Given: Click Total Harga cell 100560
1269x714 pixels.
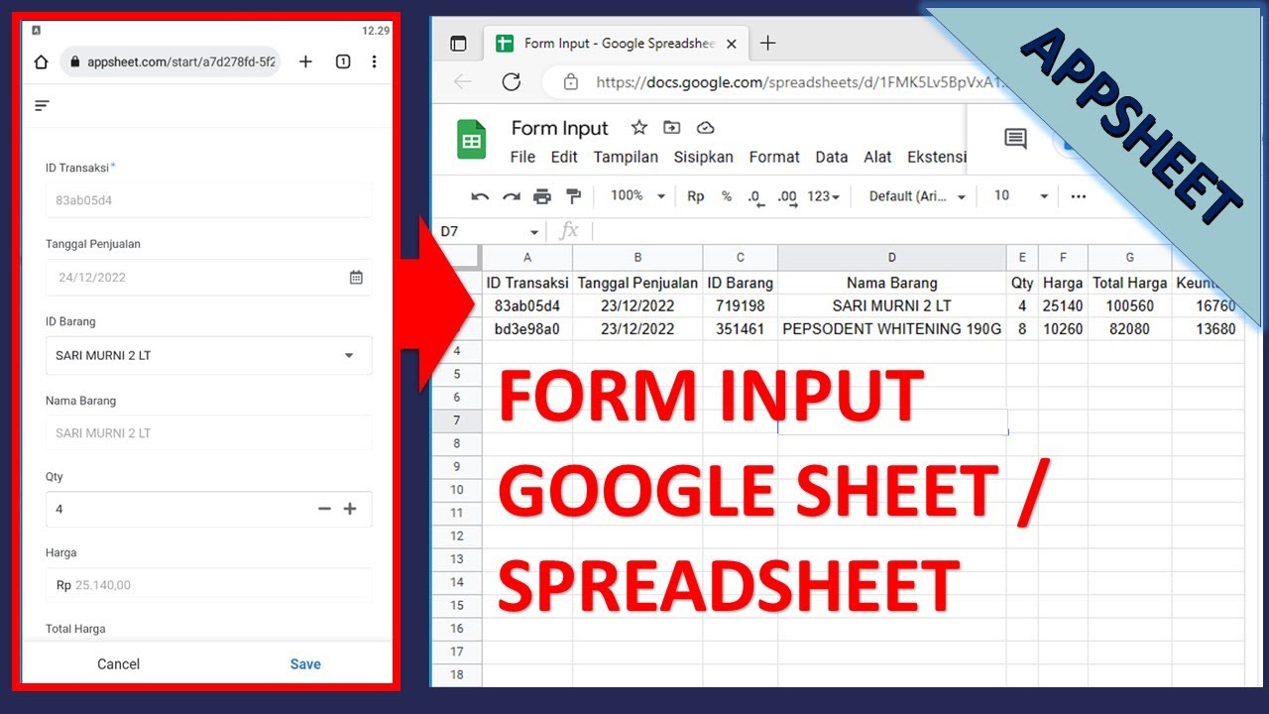Looking at the screenshot, I should pos(1129,305).
